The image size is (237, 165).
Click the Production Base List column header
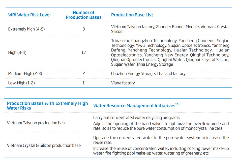(132, 15)
